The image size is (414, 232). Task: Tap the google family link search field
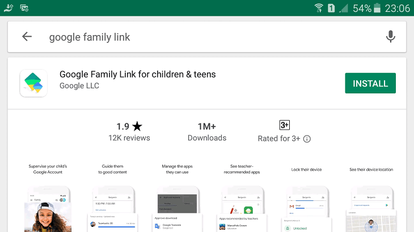[x=207, y=37]
